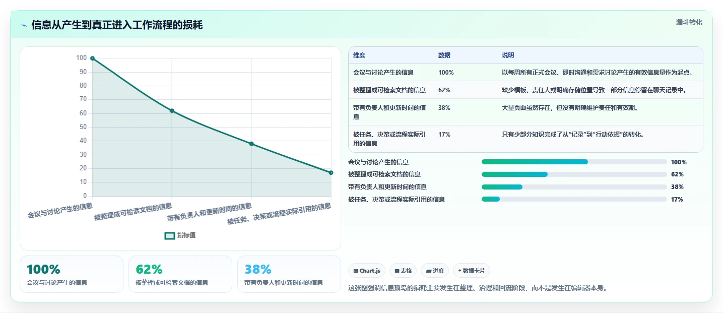Viewport: 723px width, 313px height.
Task: Click the 数据卡片 tag chip
Action: (472, 271)
